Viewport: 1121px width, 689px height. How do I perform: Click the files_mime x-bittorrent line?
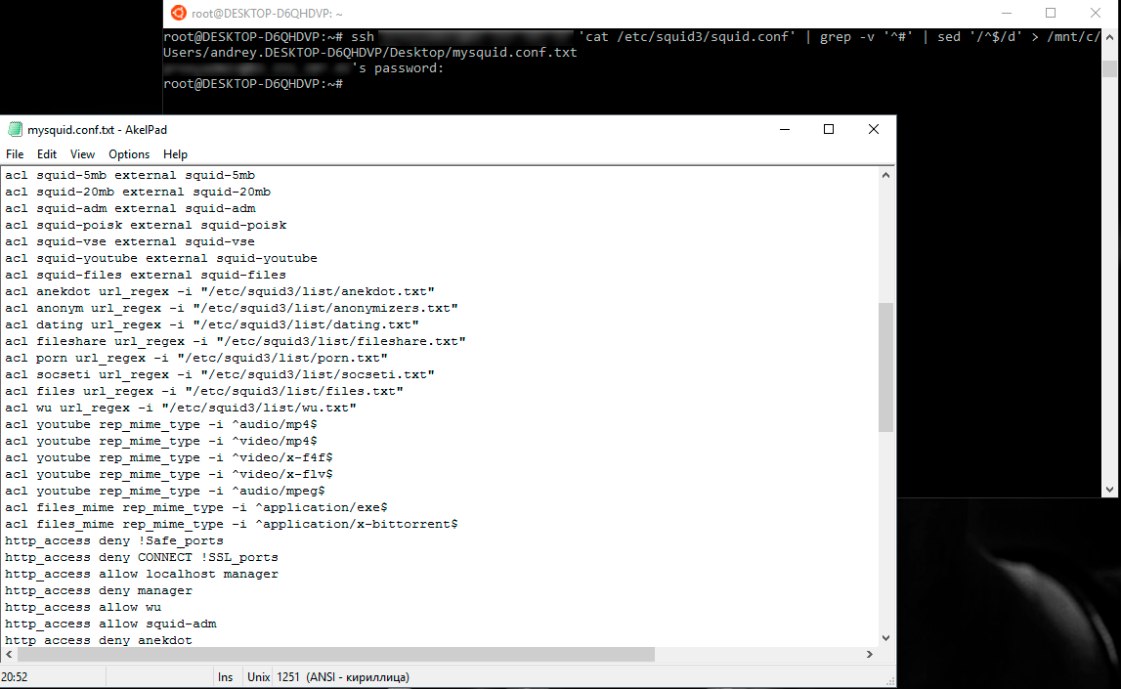coord(232,524)
